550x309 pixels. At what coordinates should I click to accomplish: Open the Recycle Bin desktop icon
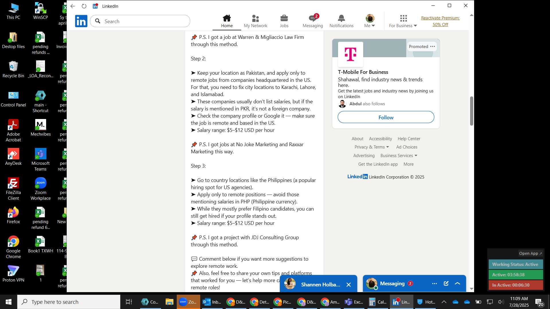pyautogui.click(x=13, y=70)
